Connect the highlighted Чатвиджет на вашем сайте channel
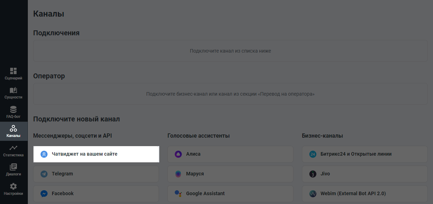This screenshot has width=433, height=204. (96, 154)
